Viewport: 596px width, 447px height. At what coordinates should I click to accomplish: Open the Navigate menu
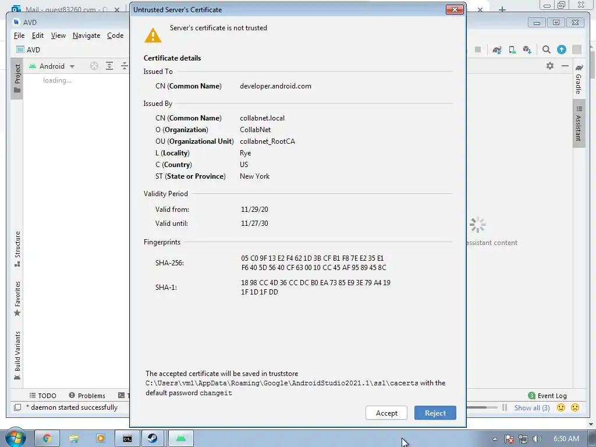coord(86,36)
